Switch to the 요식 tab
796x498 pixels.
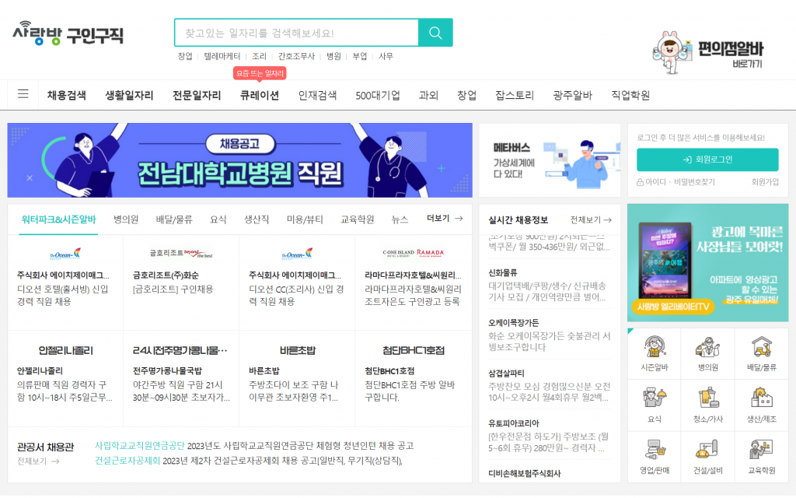218,219
